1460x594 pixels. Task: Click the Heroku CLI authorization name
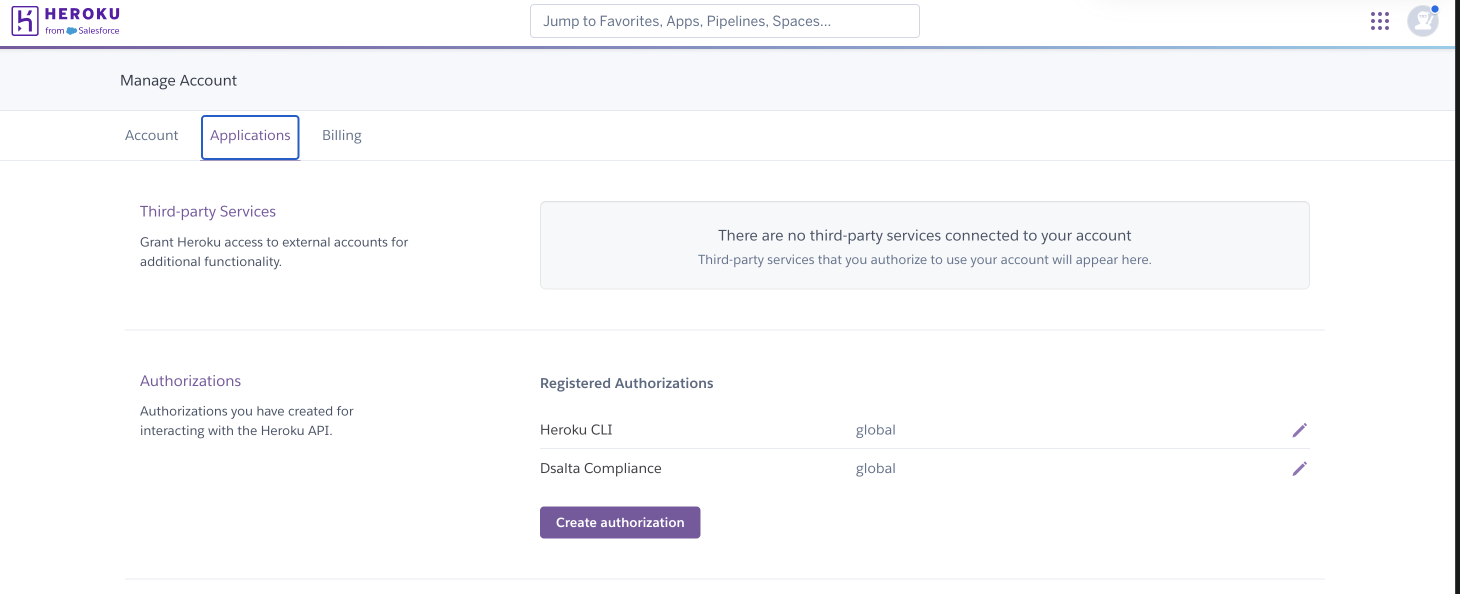[576, 429]
